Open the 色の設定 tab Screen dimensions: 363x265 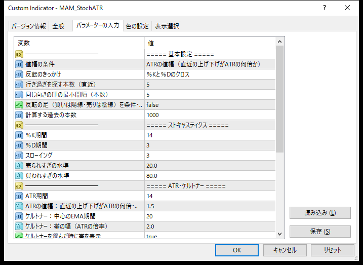click(137, 26)
